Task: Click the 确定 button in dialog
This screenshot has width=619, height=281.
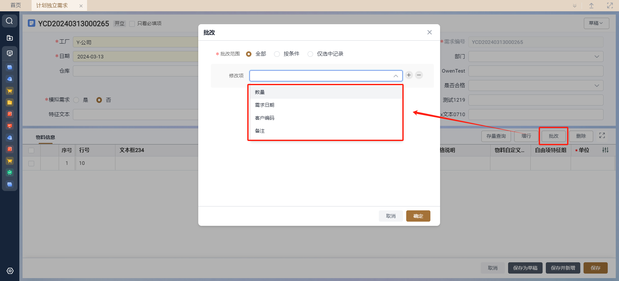Action: click(418, 216)
